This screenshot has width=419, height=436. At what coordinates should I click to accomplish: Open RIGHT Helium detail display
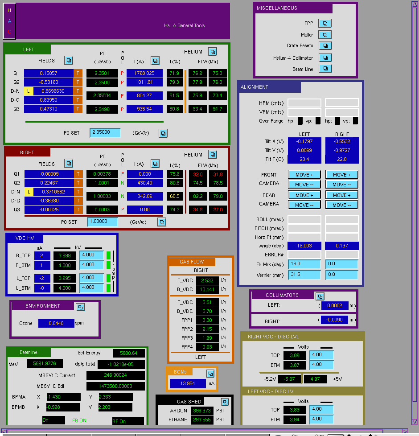pos(213,154)
